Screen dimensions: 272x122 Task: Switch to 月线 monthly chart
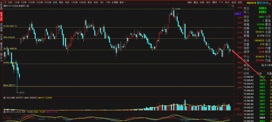point(67,3)
